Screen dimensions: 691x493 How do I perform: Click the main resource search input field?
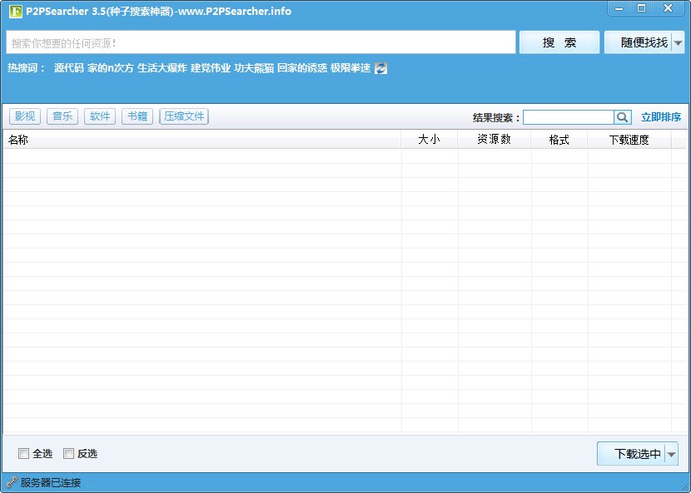[x=261, y=42]
